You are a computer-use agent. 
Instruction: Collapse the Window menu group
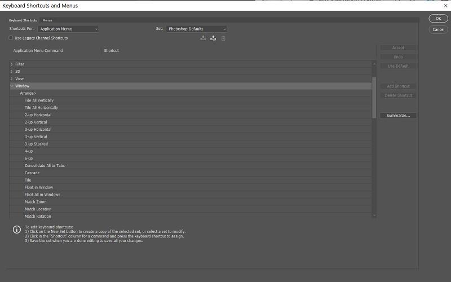(x=12, y=86)
